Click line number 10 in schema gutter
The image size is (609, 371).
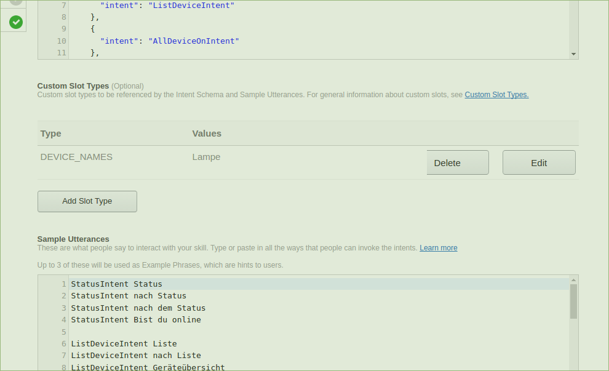[x=61, y=41]
